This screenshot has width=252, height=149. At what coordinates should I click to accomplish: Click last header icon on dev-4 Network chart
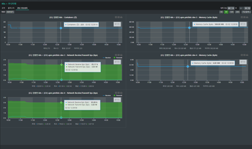pyautogui.click(x=121, y=93)
